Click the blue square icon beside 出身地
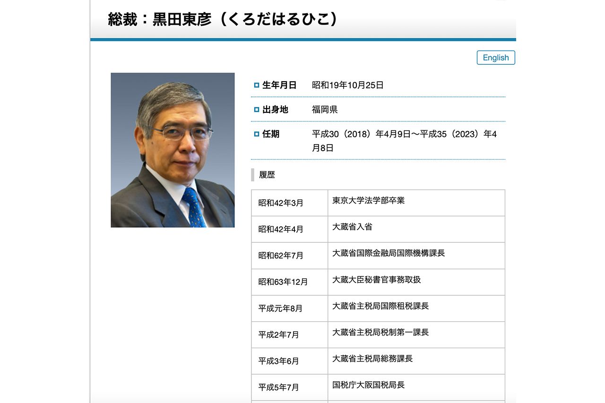 [x=256, y=110]
